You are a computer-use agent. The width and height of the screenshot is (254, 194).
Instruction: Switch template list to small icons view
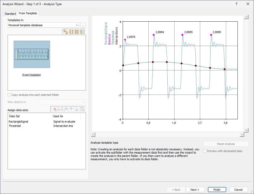[x=71, y=32]
